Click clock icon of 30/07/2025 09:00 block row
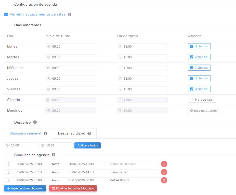236x195 pixels. click(x=8, y=164)
